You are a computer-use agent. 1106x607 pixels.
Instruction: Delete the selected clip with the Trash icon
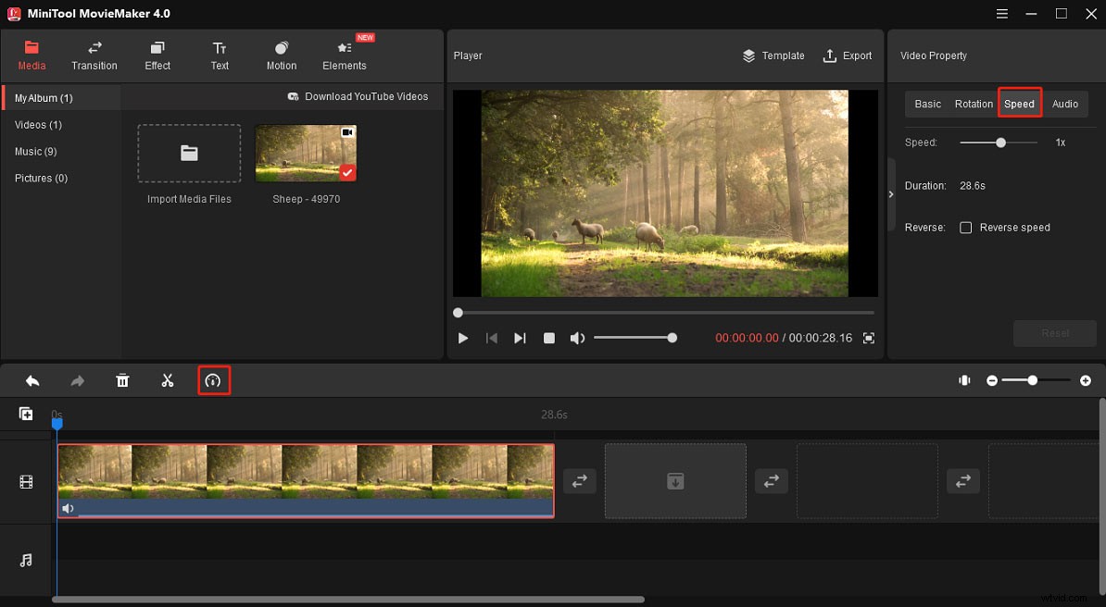point(122,379)
